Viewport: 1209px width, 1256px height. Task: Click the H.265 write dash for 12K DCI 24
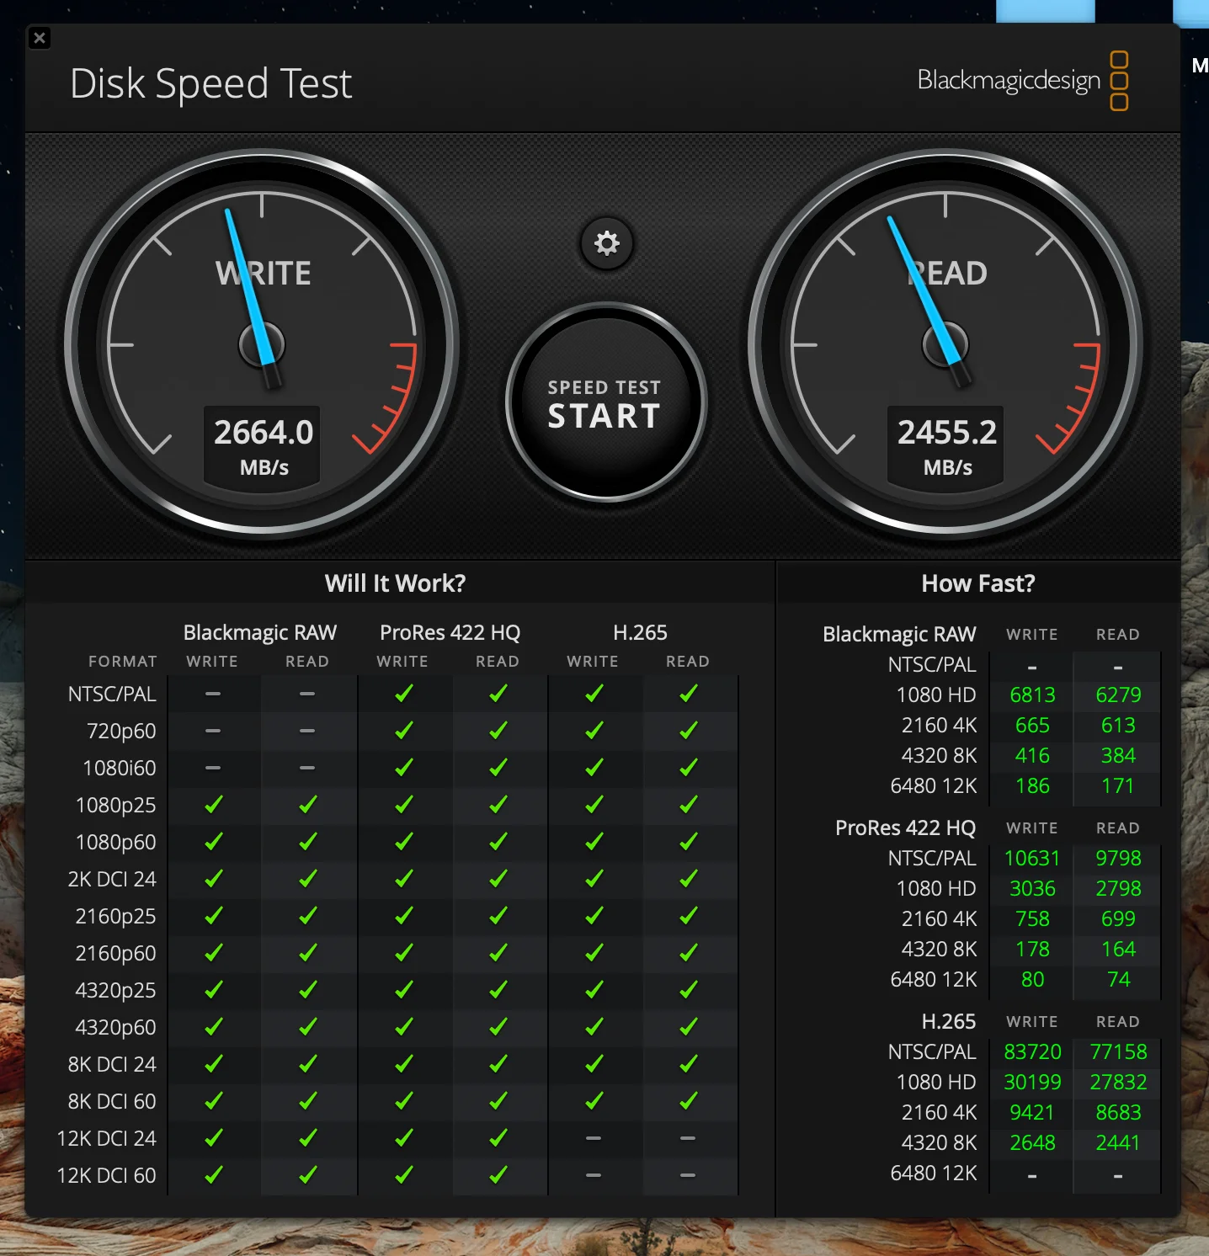pyautogui.click(x=594, y=1138)
